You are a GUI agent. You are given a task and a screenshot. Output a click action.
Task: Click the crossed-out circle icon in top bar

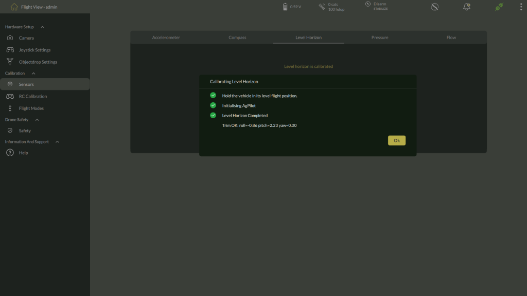(x=434, y=7)
